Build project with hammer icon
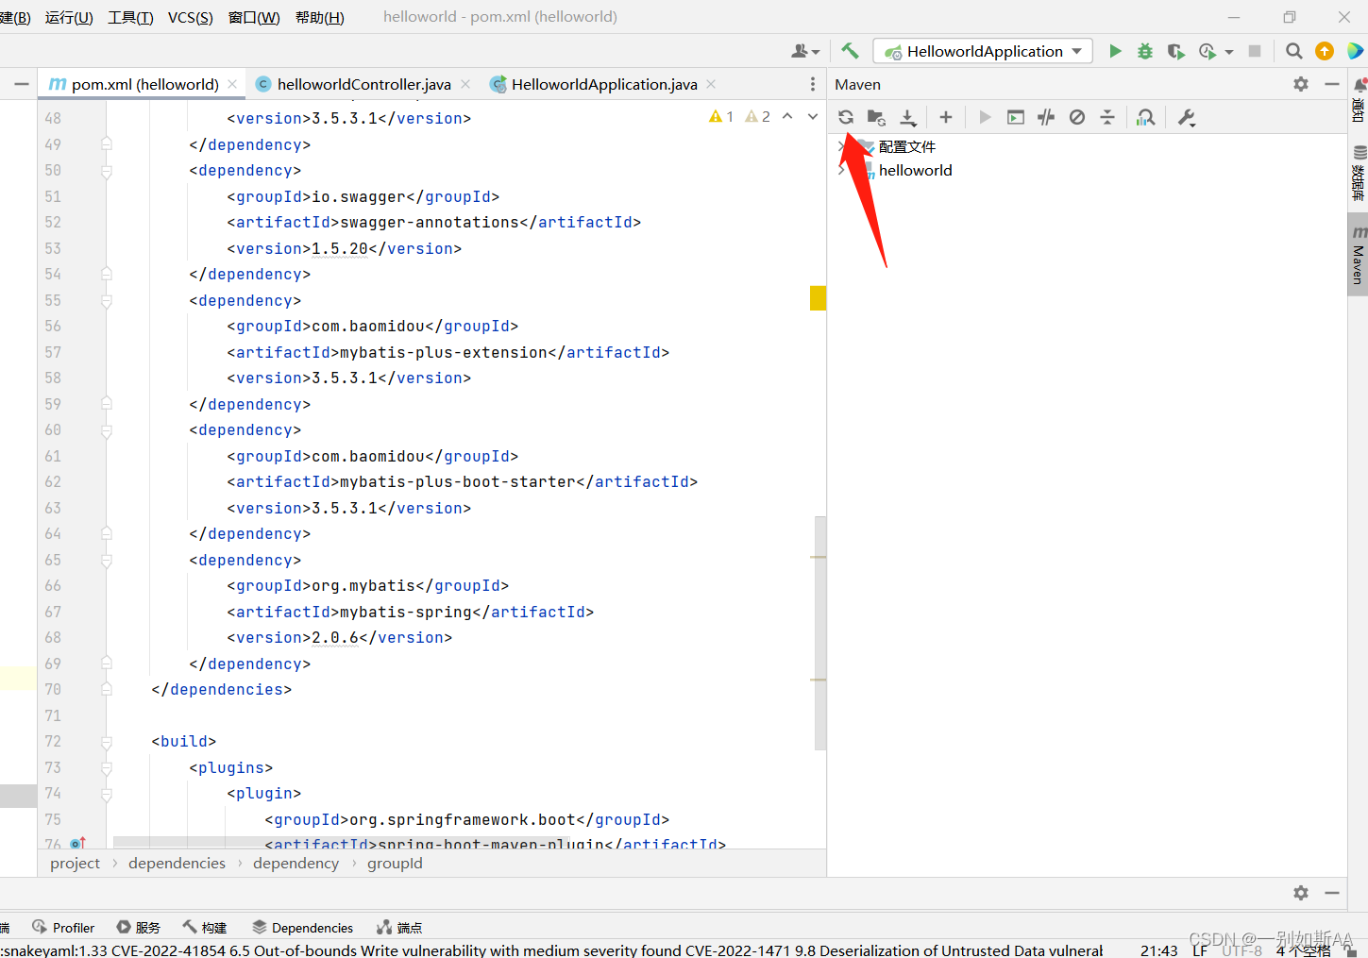The width and height of the screenshot is (1368, 958). 850,51
